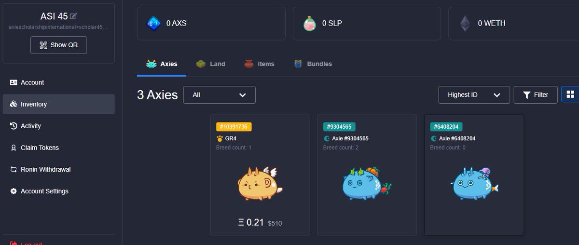579x245 pixels.
Task: Select the grid view icon
Action: tap(570, 95)
